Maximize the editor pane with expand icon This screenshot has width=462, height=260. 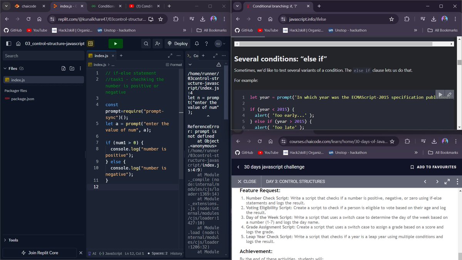pos(169,56)
